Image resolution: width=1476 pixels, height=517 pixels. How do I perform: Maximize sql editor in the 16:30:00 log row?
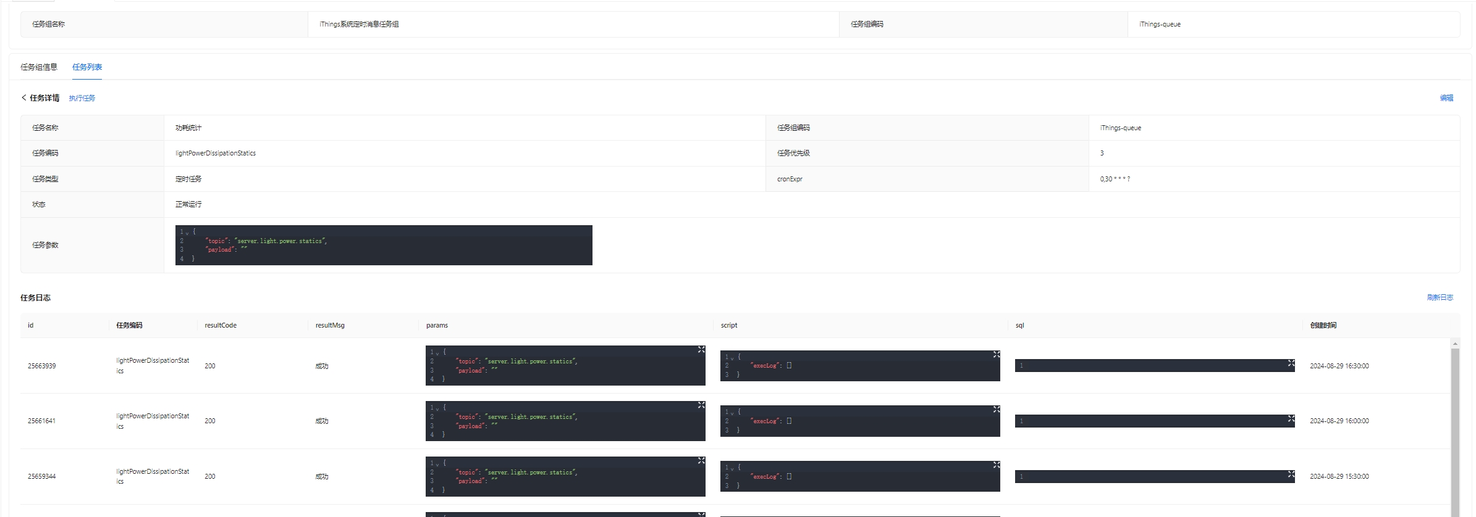(1291, 363)
